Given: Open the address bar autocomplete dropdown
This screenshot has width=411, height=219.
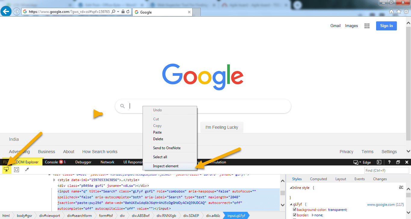Looking at the screenshot, I should [118, 12].
